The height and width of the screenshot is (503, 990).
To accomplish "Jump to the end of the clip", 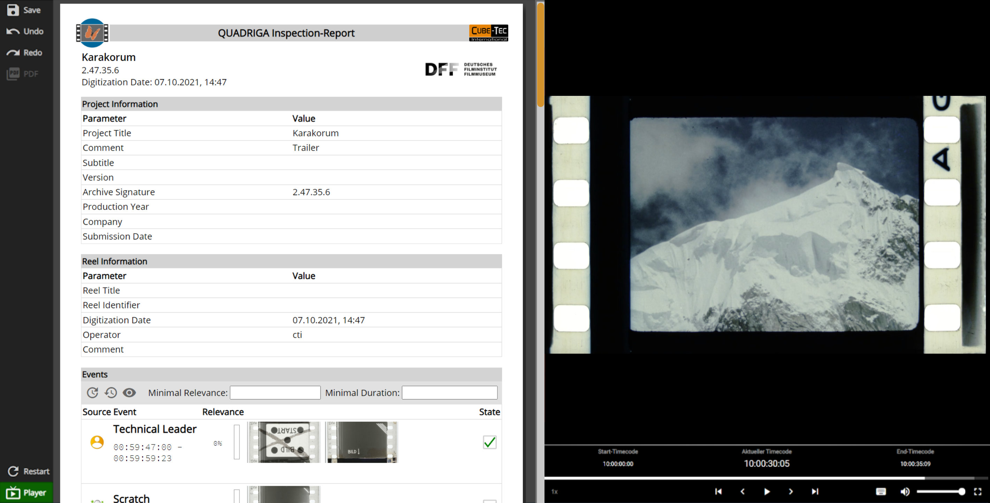I will tap(815, 491).
